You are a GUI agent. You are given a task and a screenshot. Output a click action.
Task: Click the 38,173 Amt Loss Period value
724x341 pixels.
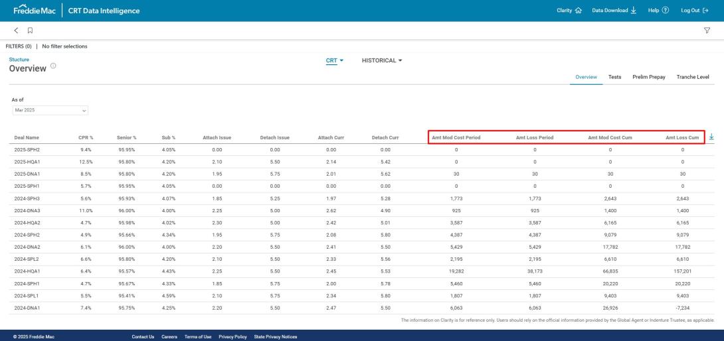click(535, 272)
